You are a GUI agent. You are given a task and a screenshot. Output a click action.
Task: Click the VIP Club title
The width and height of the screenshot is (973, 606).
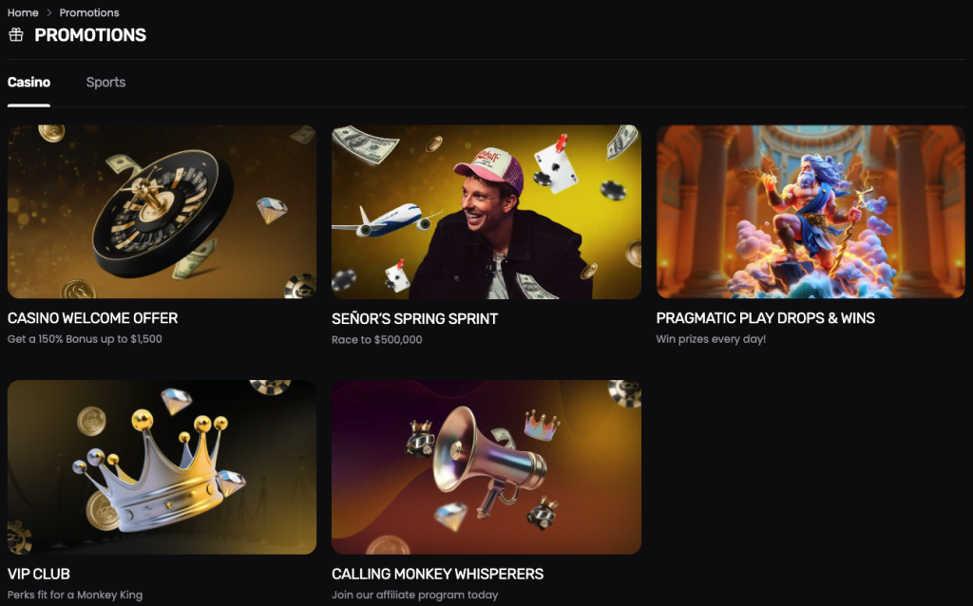pyautogui.click(x=38, y=574)
